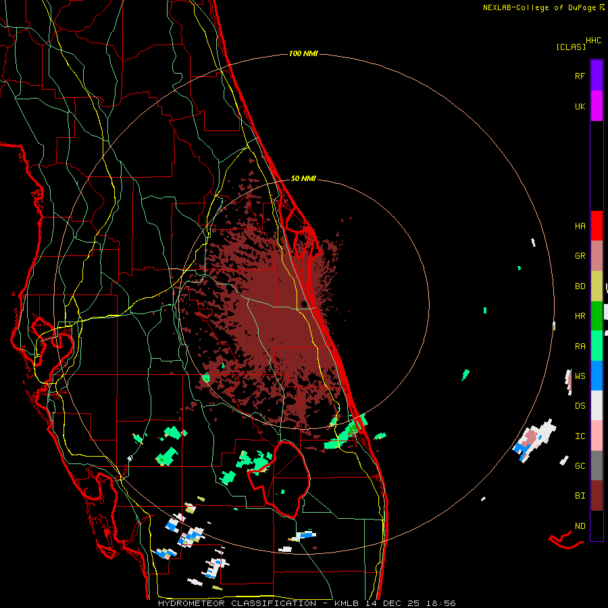Click the '50 NMI' range ring label
This screenshot has width=608, height=608.
coord(303,179)
